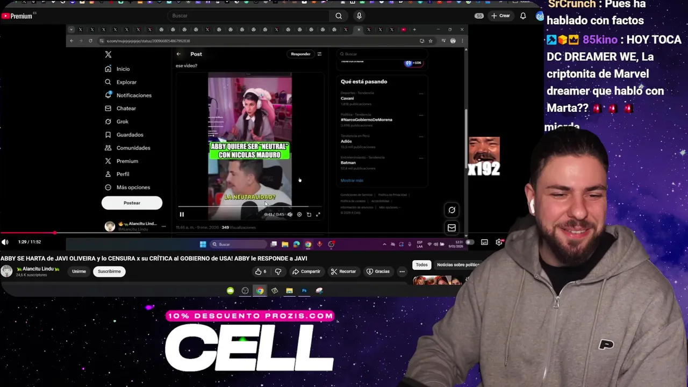Open floating messages envelope in X
The height and width of the screenshot is (387, 688).
(x=451, y=228)
